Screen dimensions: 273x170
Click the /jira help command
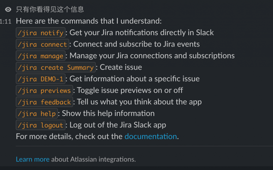coord(37,114)
